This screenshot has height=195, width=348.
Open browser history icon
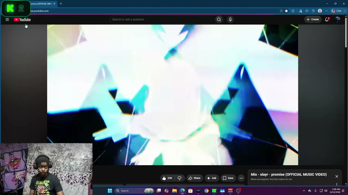pyautogui.click(x=313, y=11)
